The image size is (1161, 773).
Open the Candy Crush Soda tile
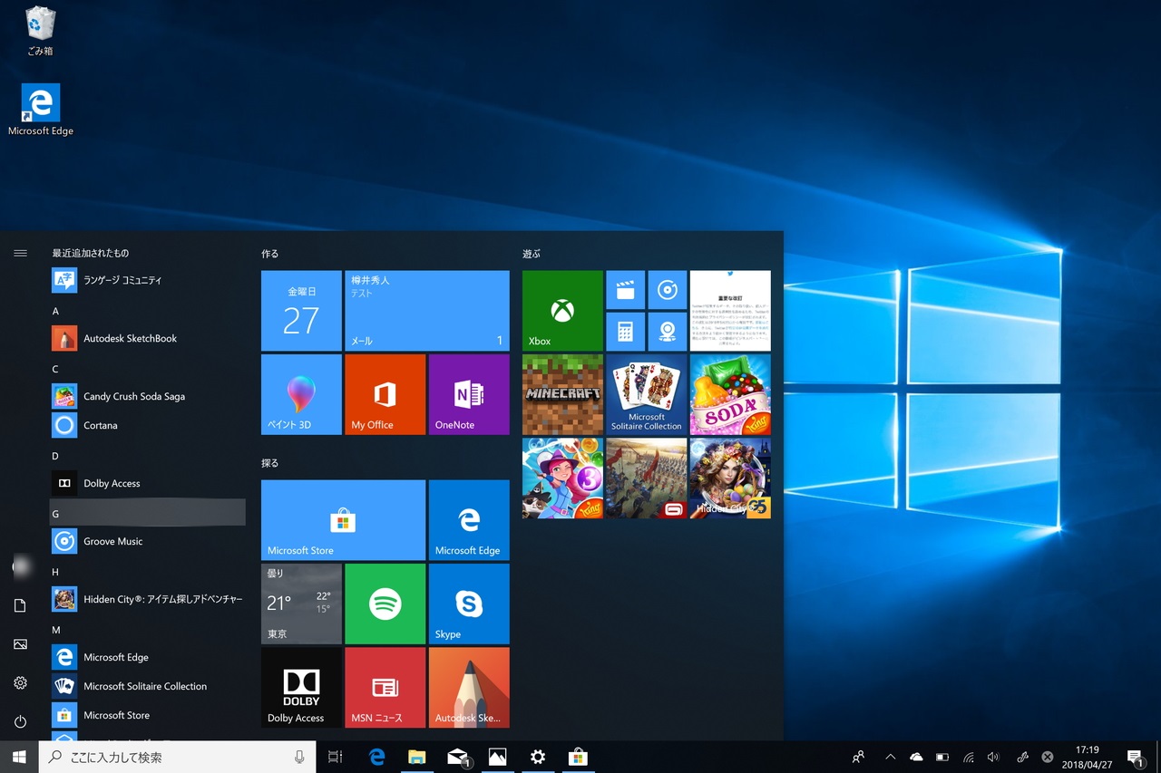click(x=730, y=394)
